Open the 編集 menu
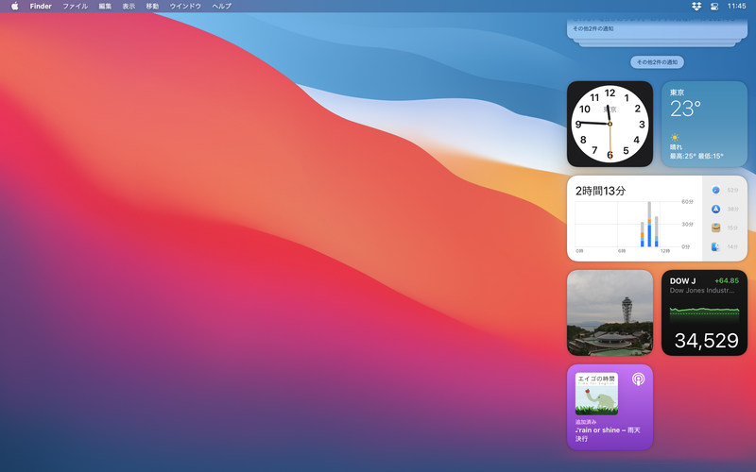 pos(105,7)
